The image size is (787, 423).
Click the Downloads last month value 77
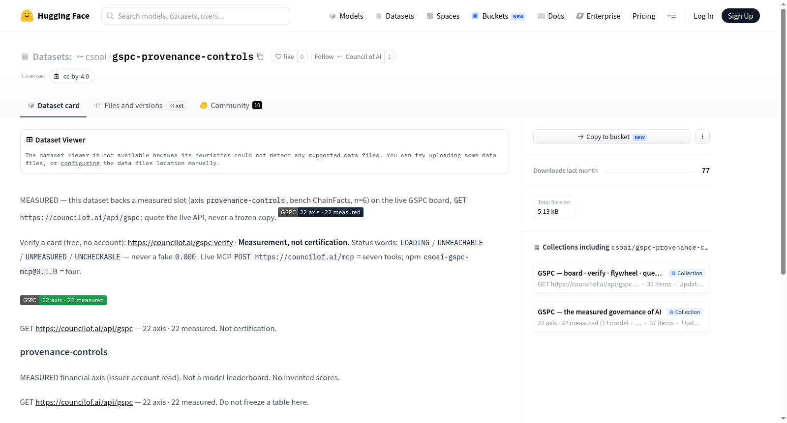pos(706,170)
